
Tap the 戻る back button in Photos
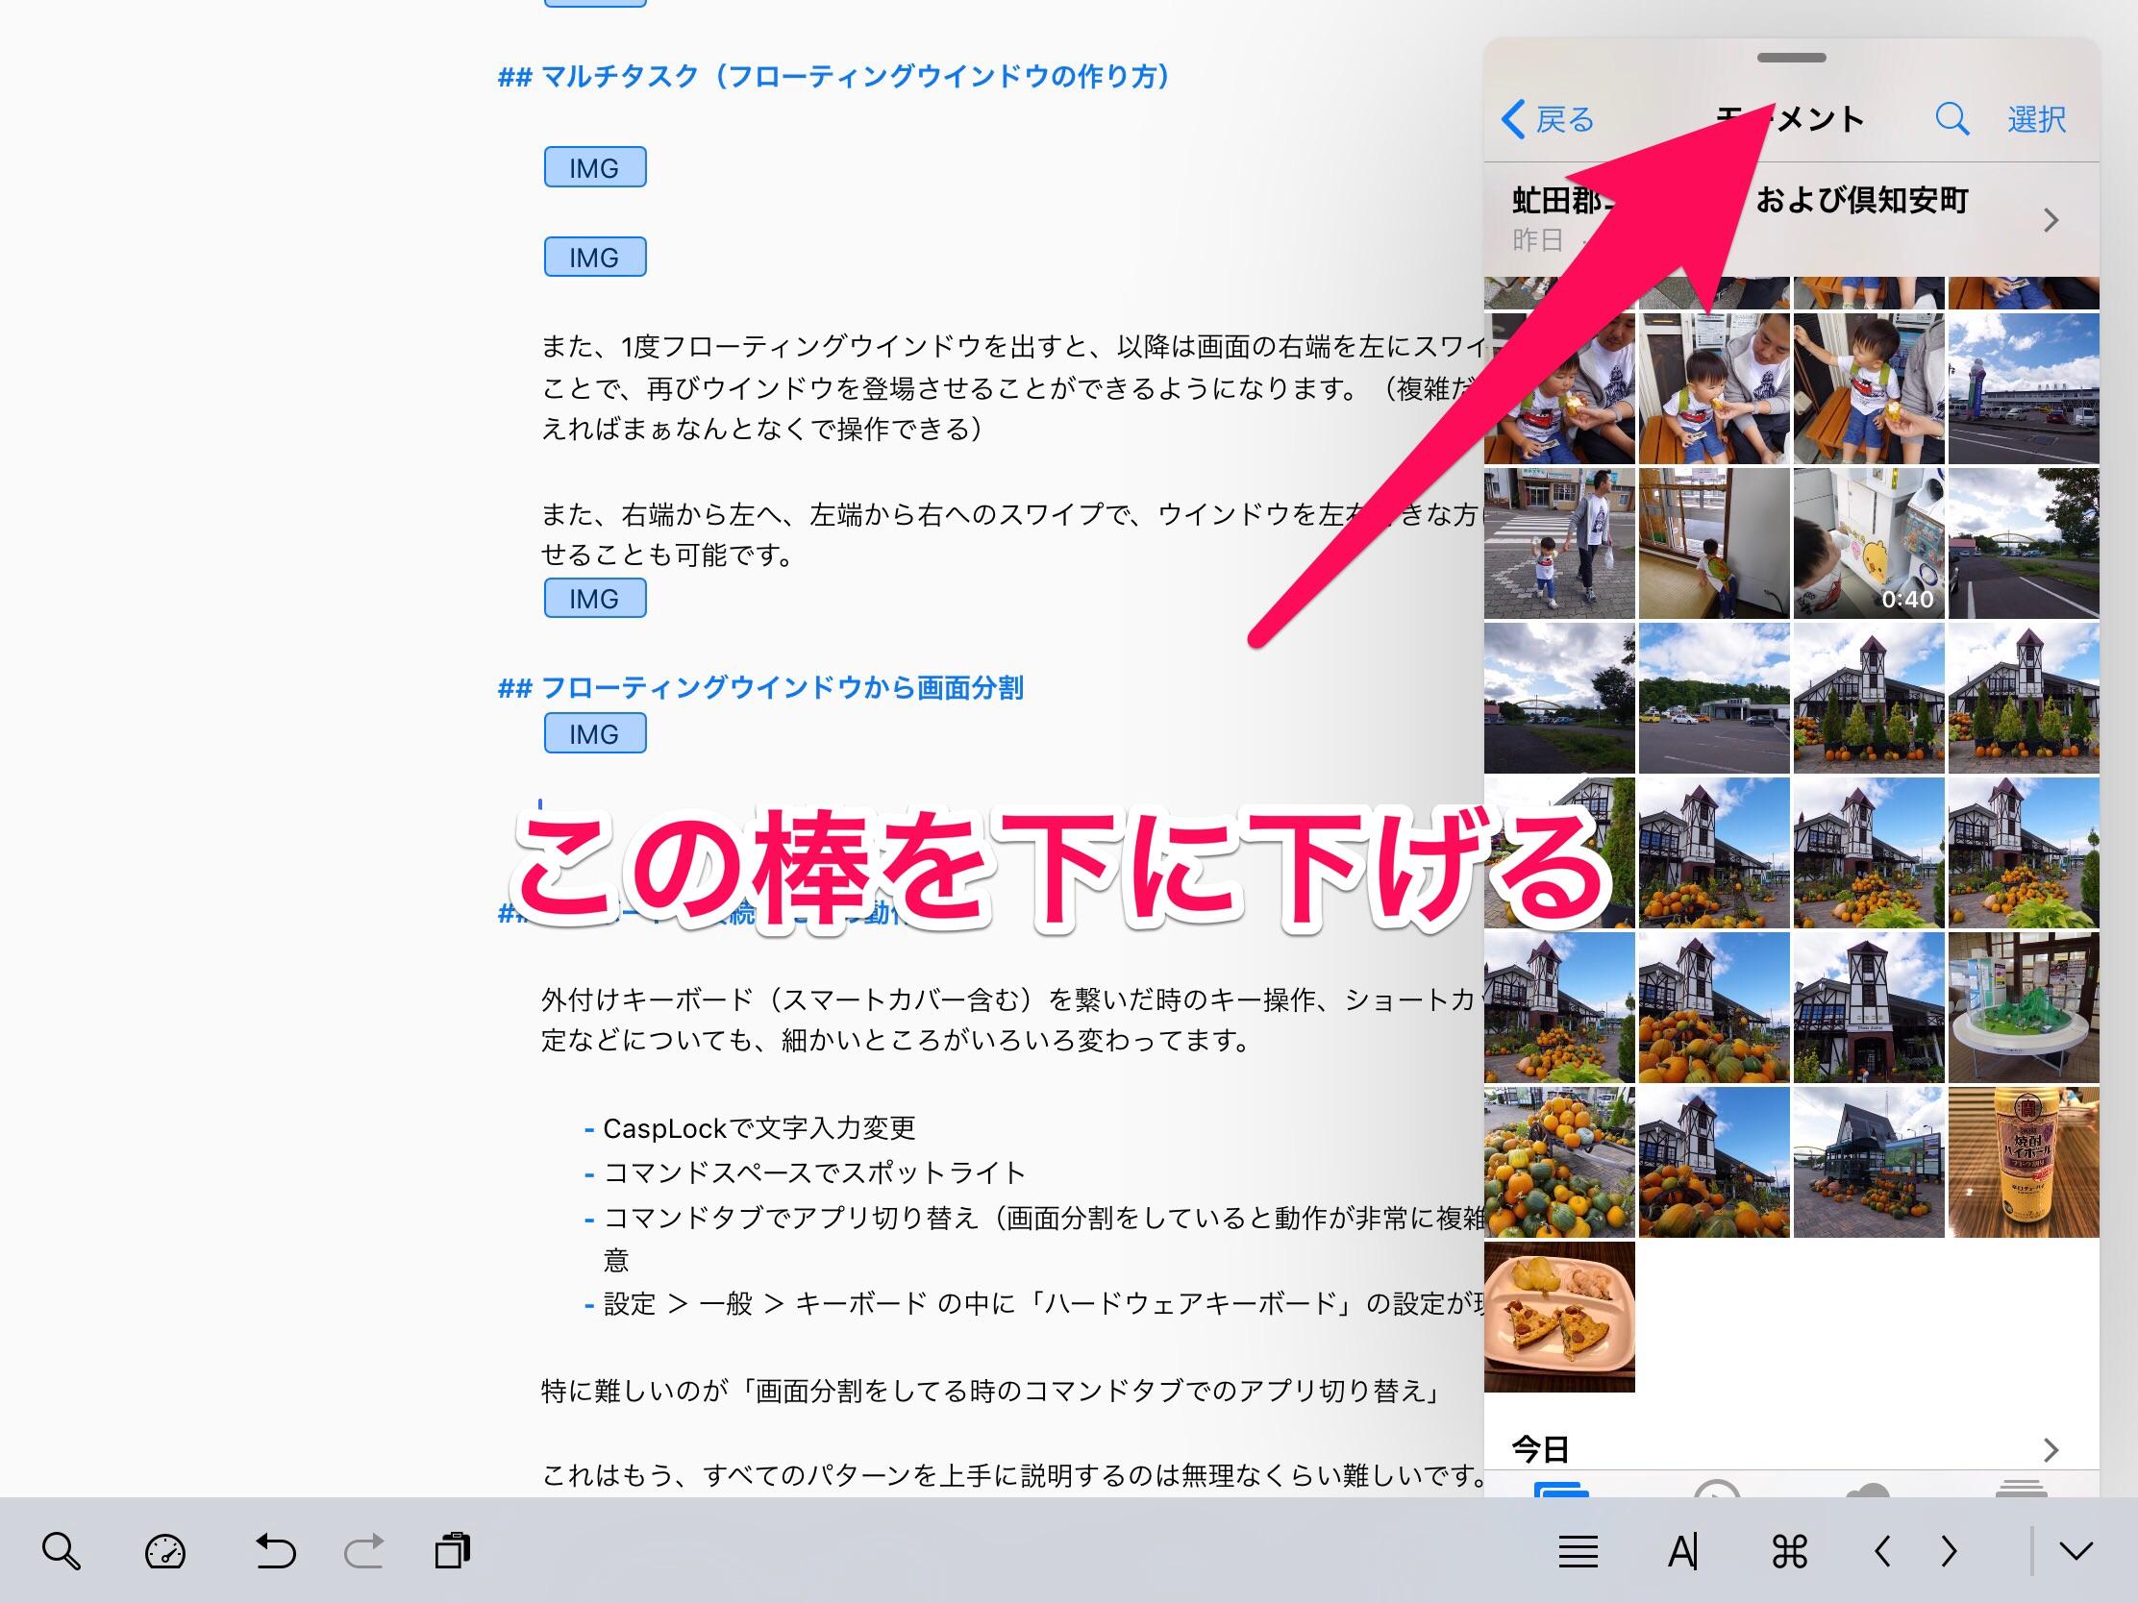point(1549,120)
